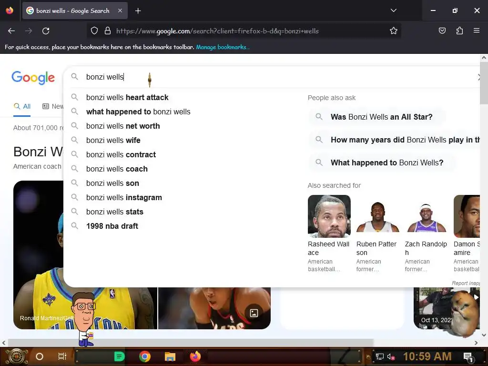Choose suggestion bonzi wells wife
488x366 pixels.
[x=113, y=141]
